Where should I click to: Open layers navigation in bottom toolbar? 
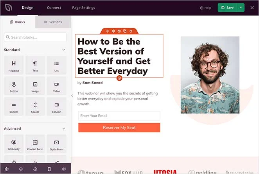[21, 169]
